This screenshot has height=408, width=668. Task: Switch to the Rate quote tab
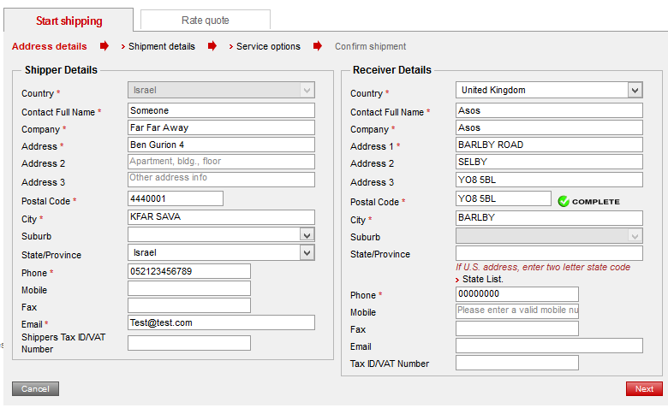[206, 20]
